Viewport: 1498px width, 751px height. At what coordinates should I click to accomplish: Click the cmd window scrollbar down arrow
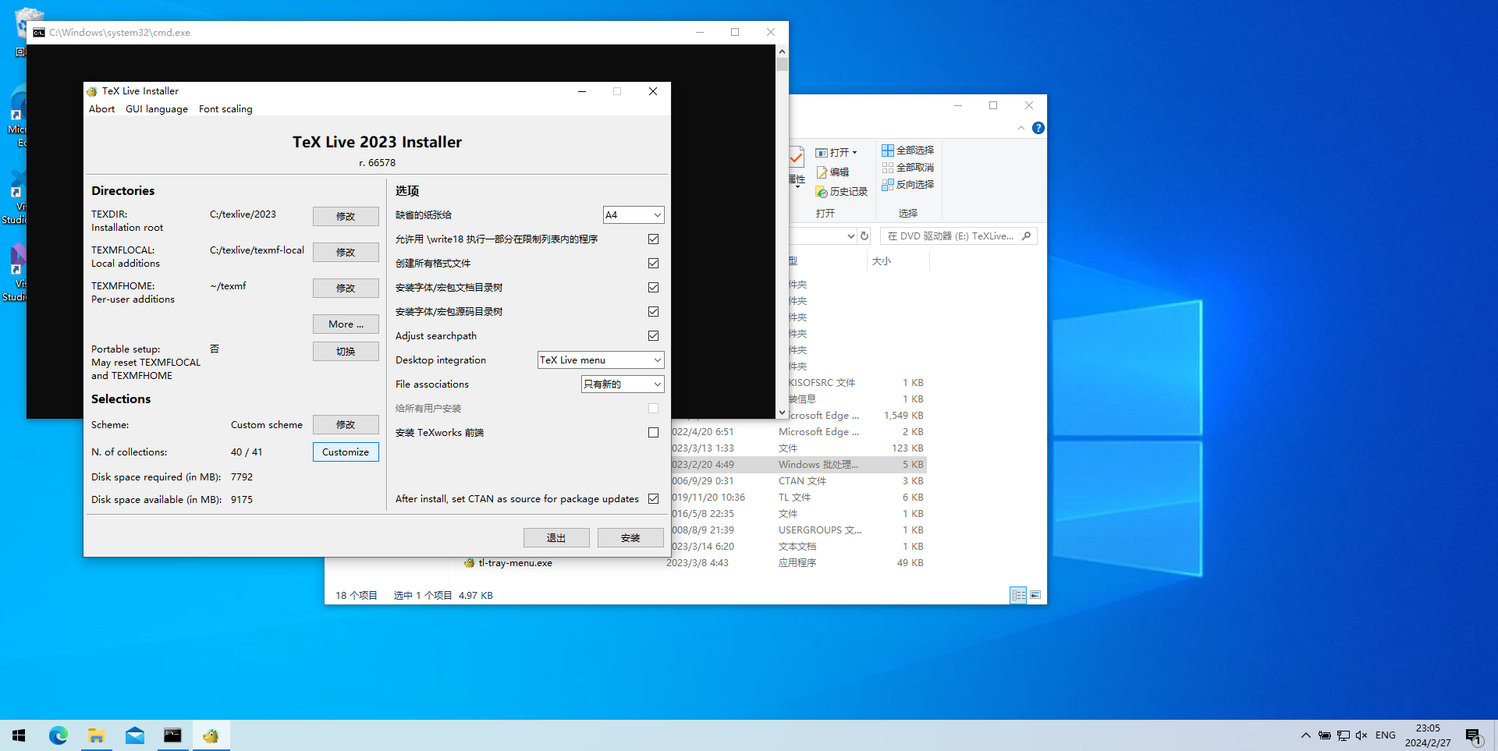point(782,413)
